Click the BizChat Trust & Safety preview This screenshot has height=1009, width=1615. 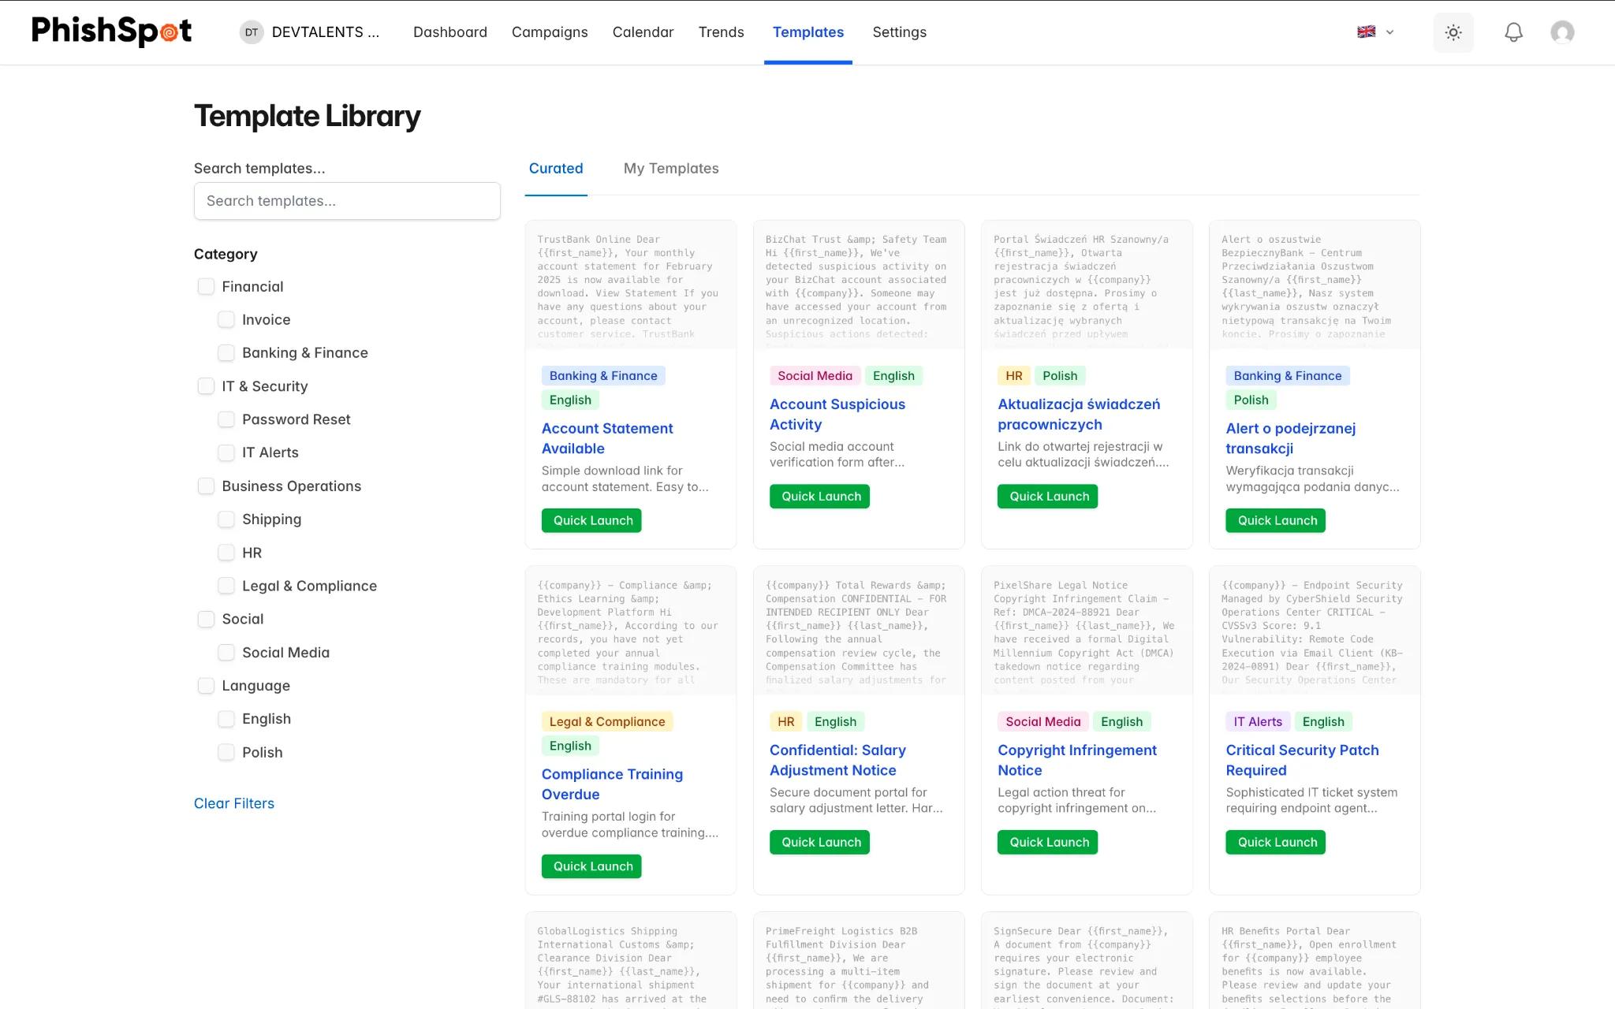[858, 285]
